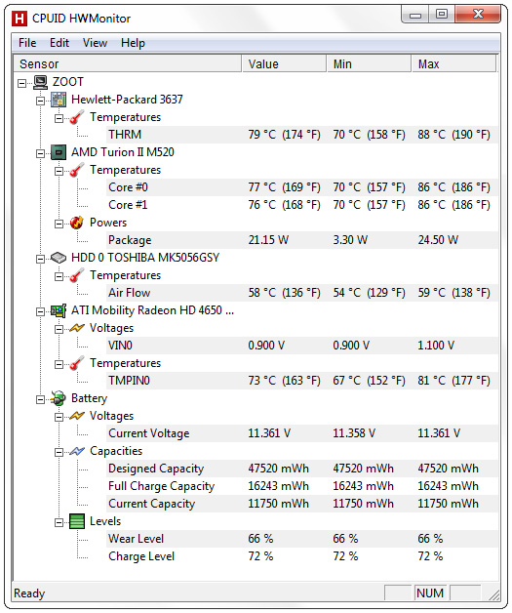Click the ZOOT computer icon

tap(40, 82)
